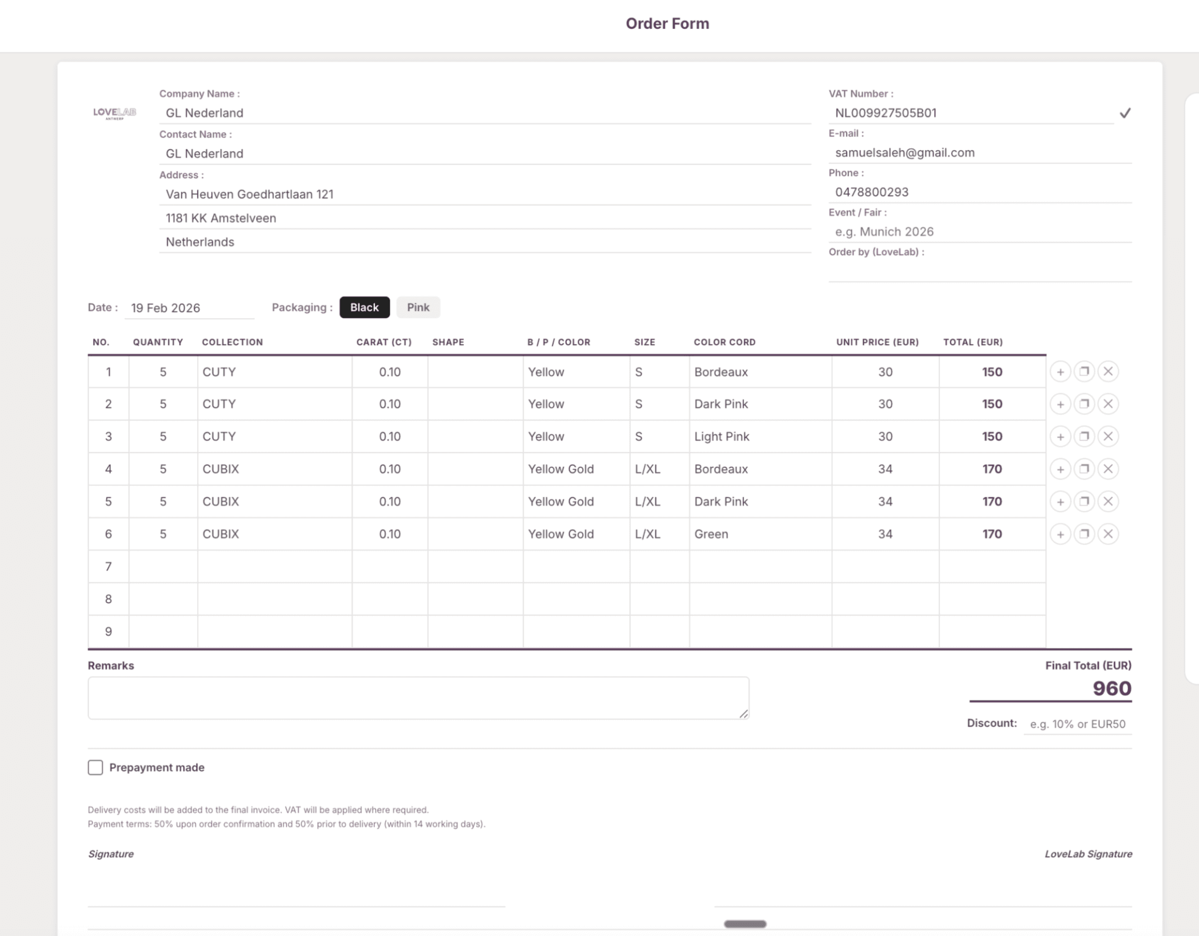Duplicate the CUBIX Bordeaux line

(x=1085, y=469)
